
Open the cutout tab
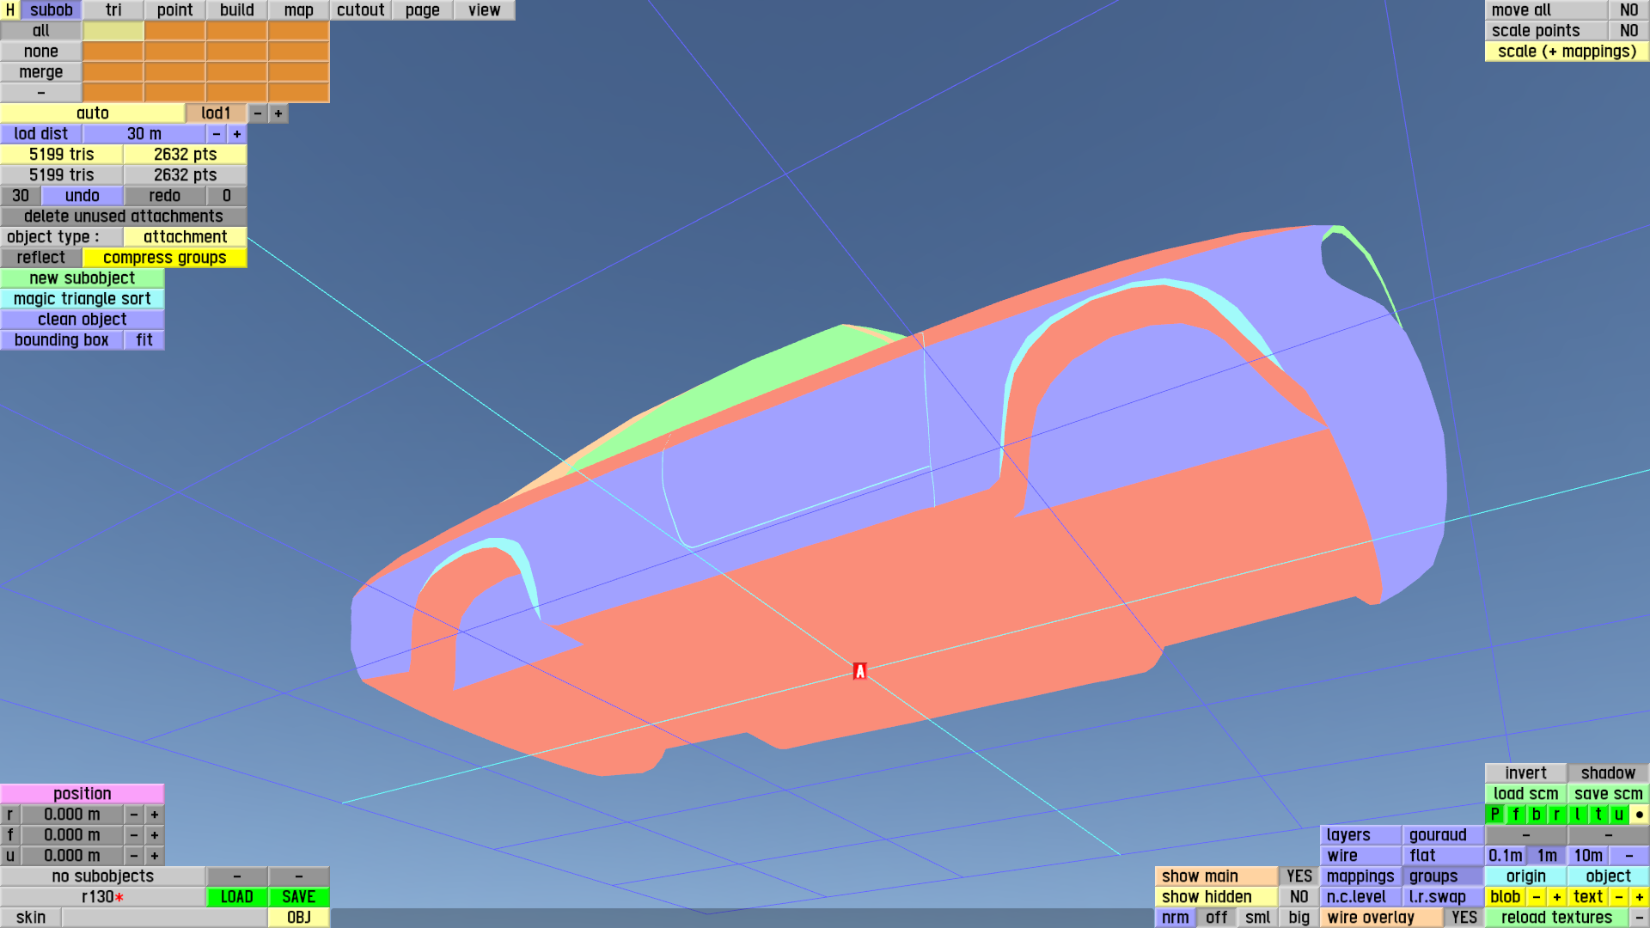coord(360,10)
